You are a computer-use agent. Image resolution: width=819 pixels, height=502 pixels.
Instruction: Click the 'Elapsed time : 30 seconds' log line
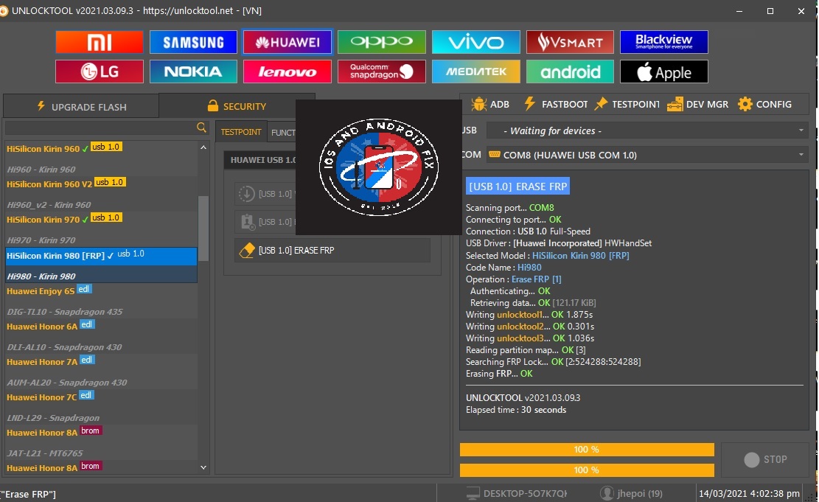(516, 410)
